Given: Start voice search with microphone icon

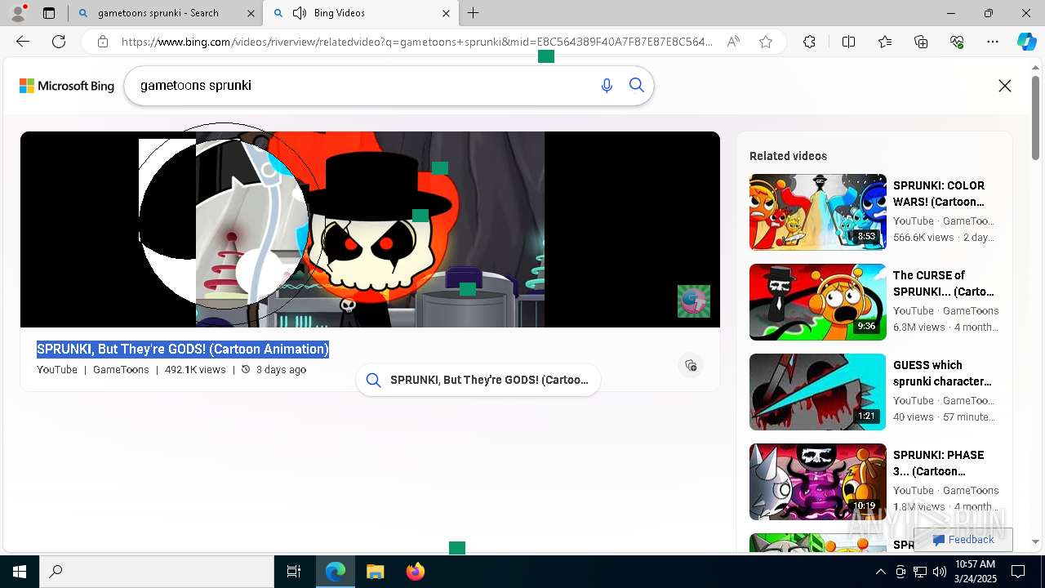Looking at the screenshot, I should click(x=607, y=86).
